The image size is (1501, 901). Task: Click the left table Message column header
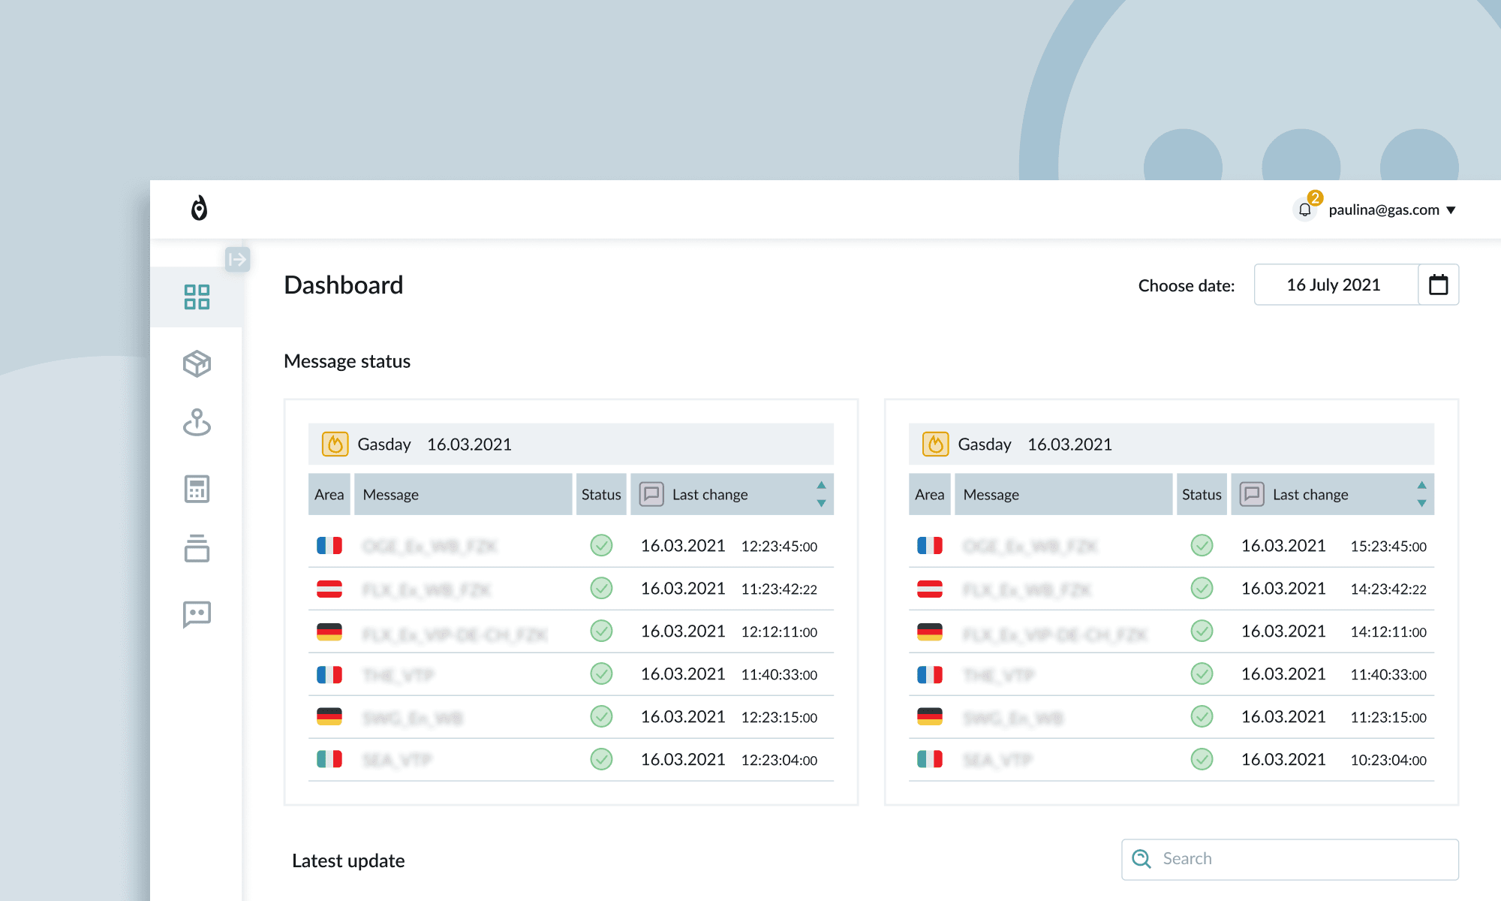click(x=463, y=494)
